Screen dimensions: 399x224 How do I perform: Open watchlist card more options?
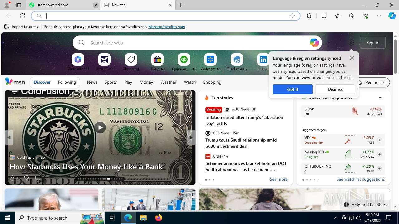pyautogui.click(x=380, y=98)
